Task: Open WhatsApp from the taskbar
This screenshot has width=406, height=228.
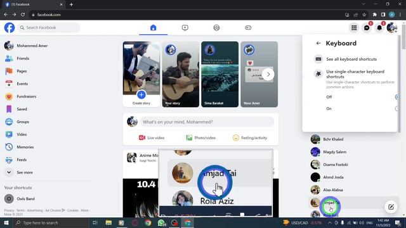Action: point(161,222)
